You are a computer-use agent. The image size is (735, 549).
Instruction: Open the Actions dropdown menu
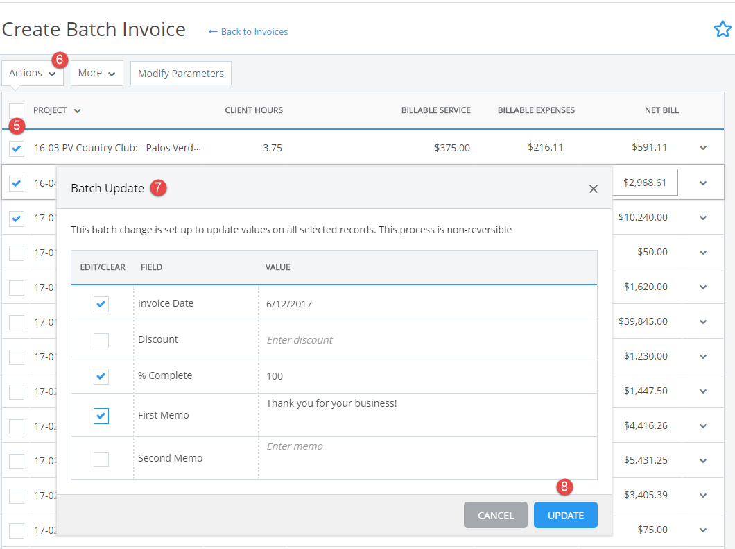pyautogui.click(x=28, y=73)
